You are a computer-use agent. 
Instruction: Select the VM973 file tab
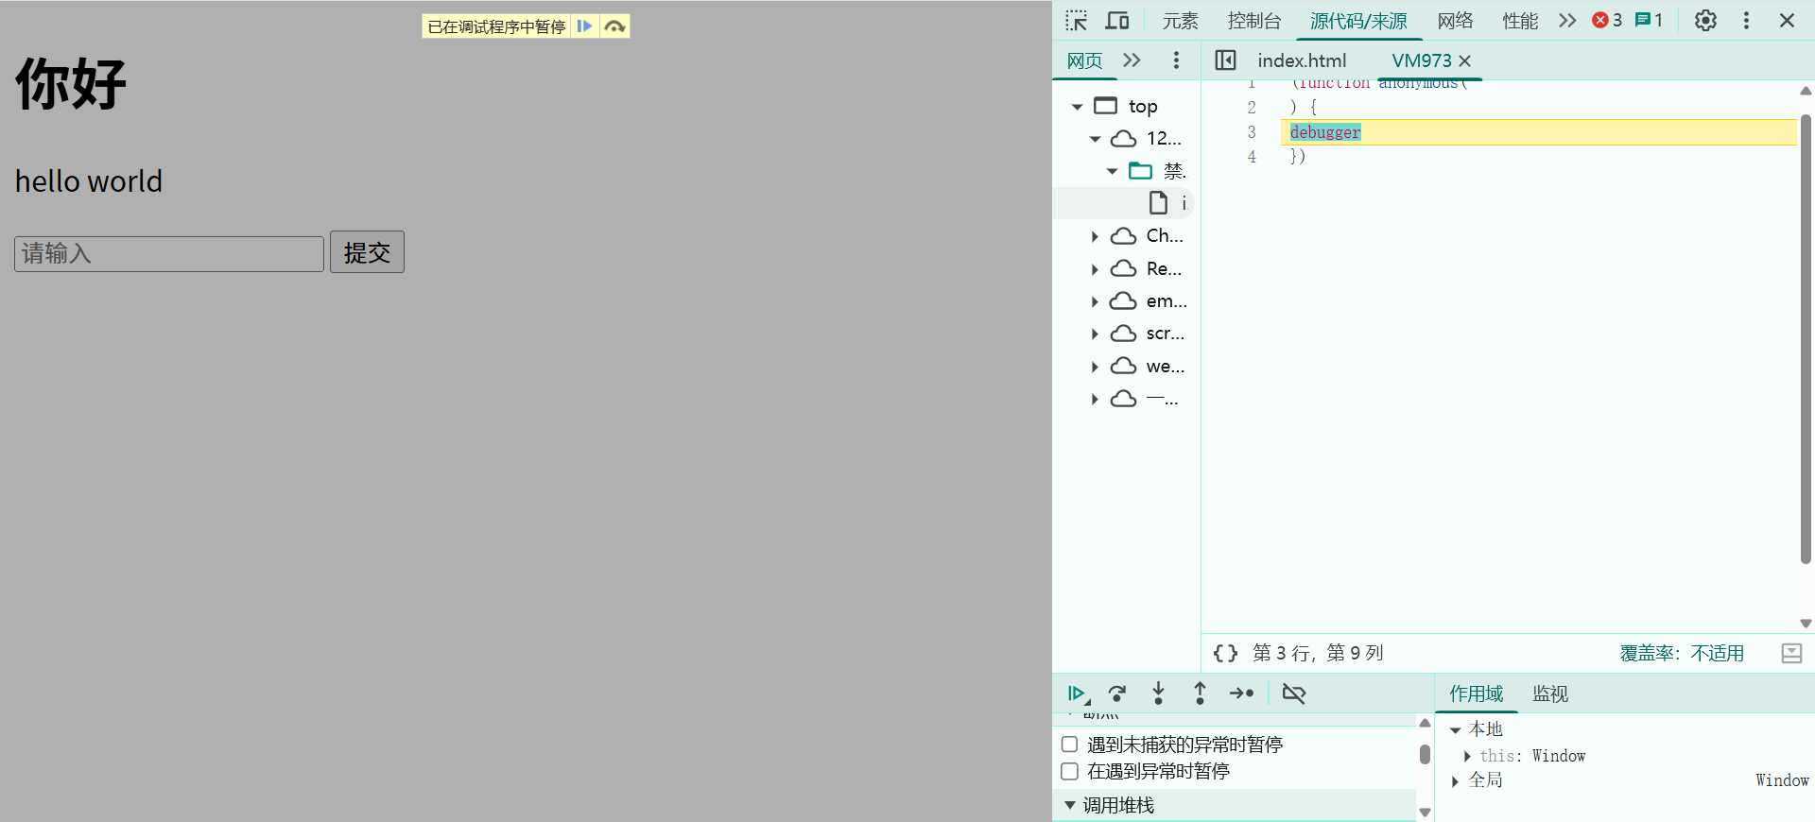pyautogui.click(x=1421, y=60)
